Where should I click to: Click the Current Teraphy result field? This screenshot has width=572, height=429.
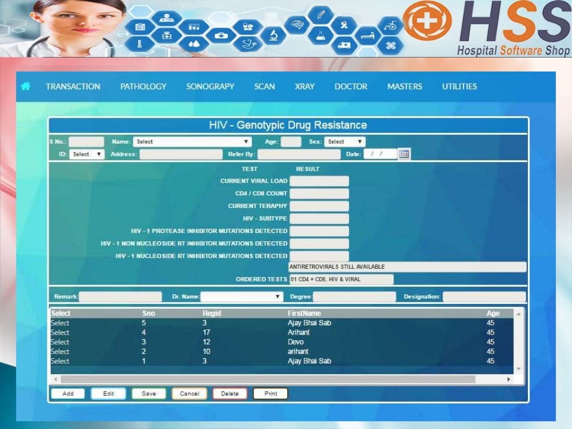[319, 206]
